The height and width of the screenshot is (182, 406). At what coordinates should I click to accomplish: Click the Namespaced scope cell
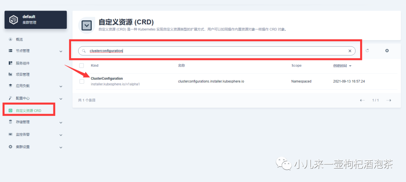click(x=301, y=81)
